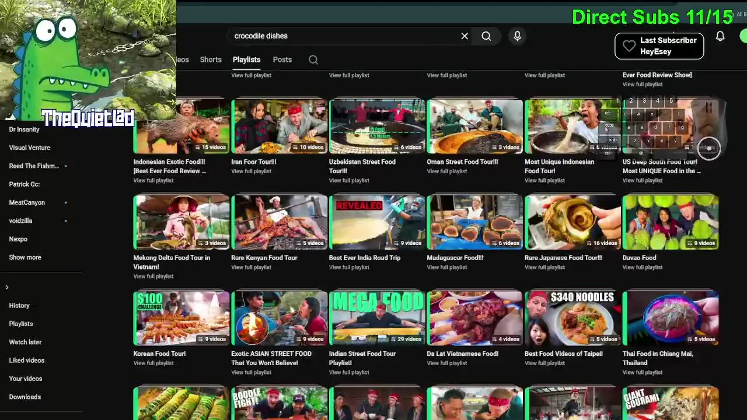Open Indian Street Food Tour Playlist thumbnail
Screen dimensions: 747x420
pos(378,318)
